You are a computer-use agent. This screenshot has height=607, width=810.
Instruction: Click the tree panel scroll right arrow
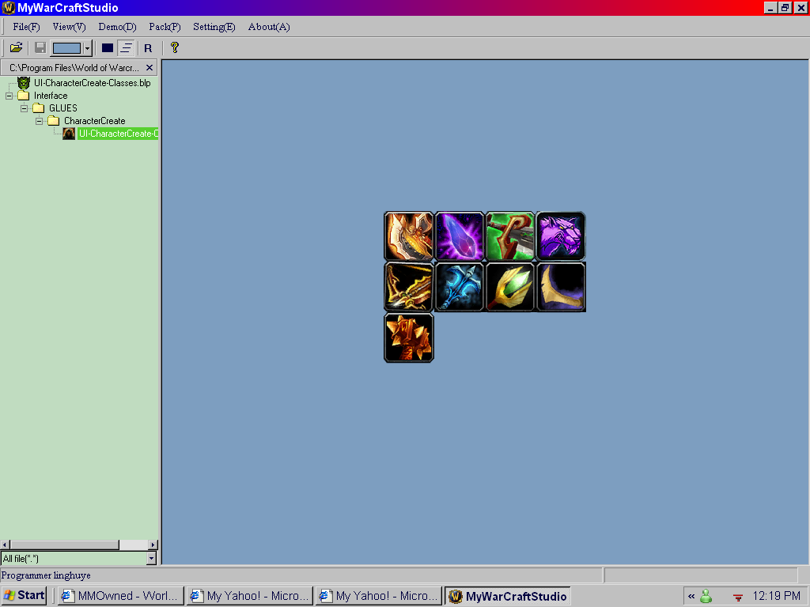pyautogui.click(x=153, y=545)
